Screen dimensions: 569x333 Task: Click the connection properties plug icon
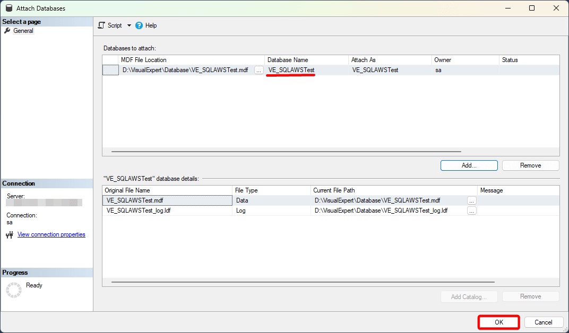coord(10,235)
